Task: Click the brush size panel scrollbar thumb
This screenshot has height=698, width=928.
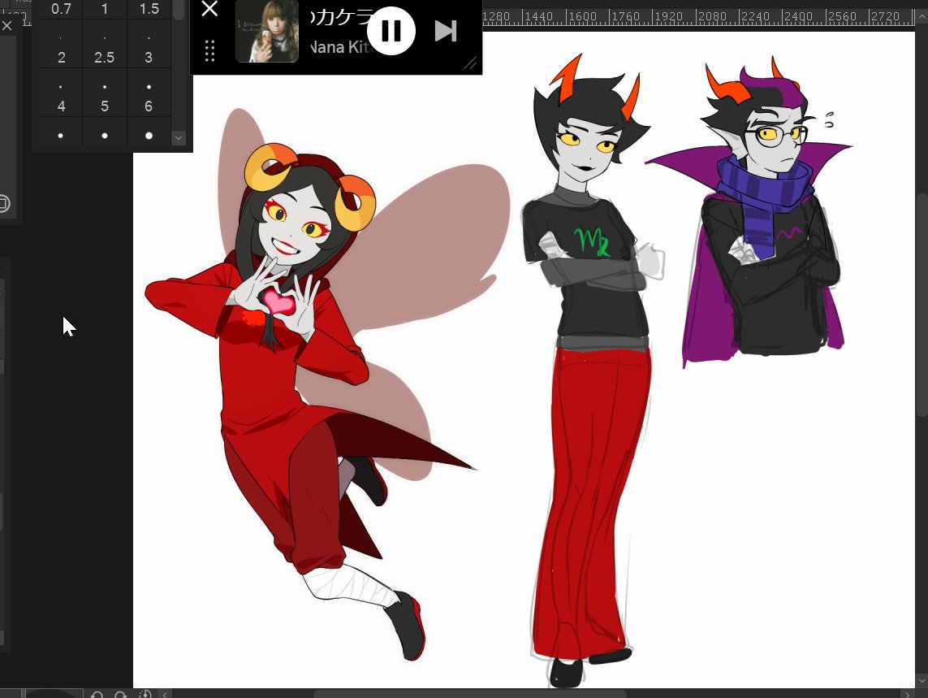Action: [179, 10]
